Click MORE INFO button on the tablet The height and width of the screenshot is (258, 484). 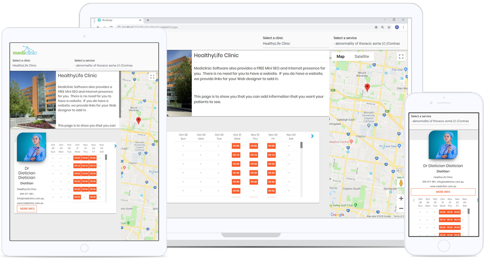tap(27, 208)
